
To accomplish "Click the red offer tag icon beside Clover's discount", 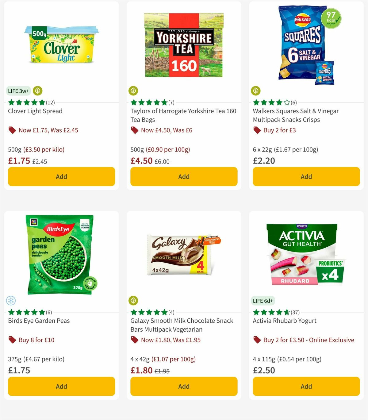I will click(12, 130).
